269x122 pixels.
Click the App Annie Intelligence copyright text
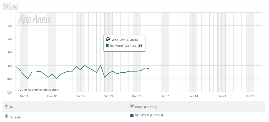click(x=37, y=90)
